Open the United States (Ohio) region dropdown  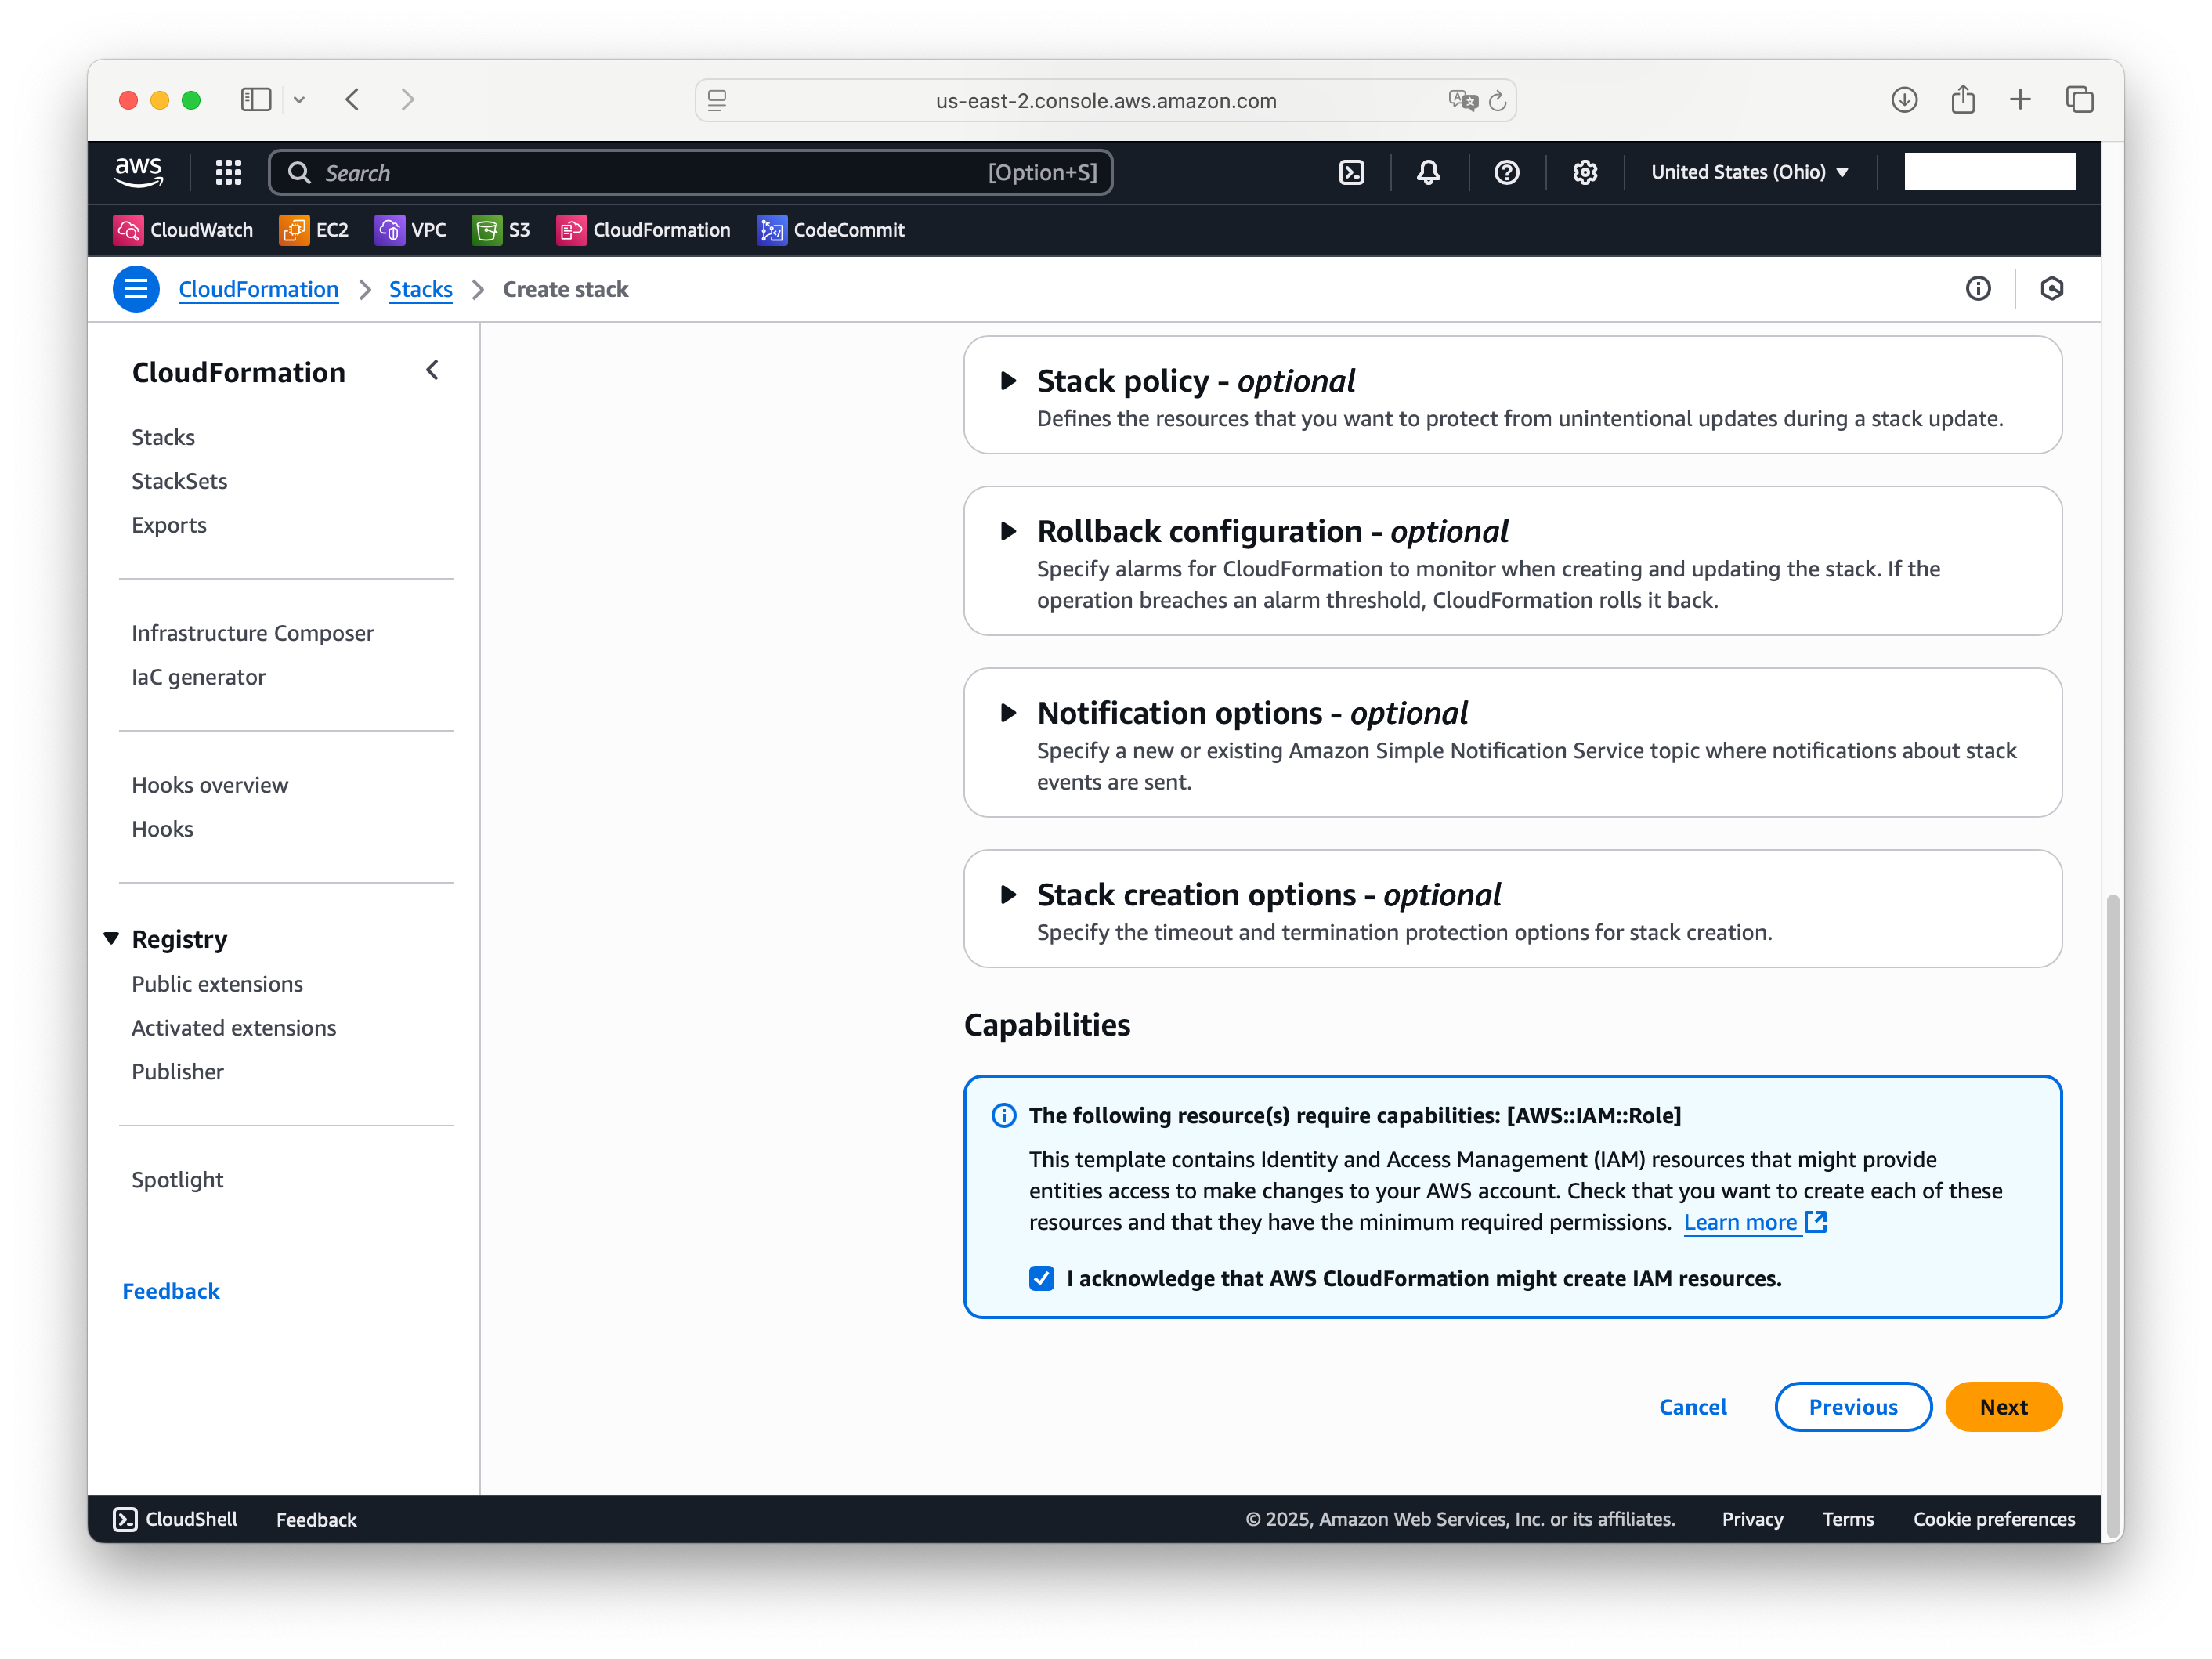coord(1749,172)
